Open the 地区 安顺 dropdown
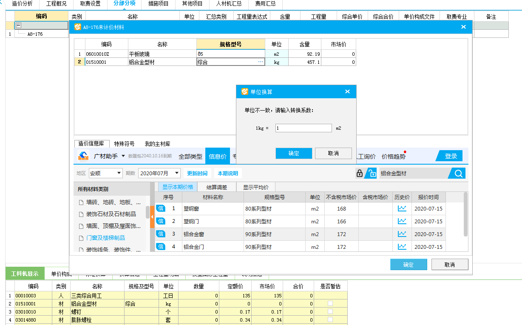Viewport: 522px width, 325px height. (x=119, y=173)
